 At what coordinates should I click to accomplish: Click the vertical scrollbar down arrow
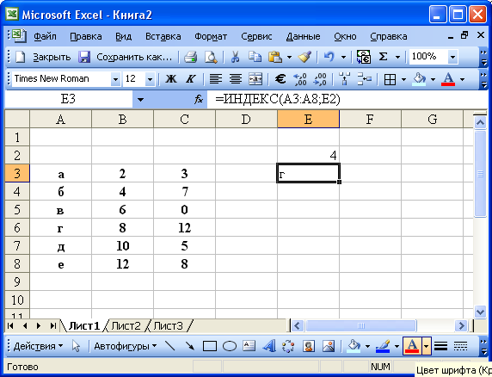coord(481,312)
